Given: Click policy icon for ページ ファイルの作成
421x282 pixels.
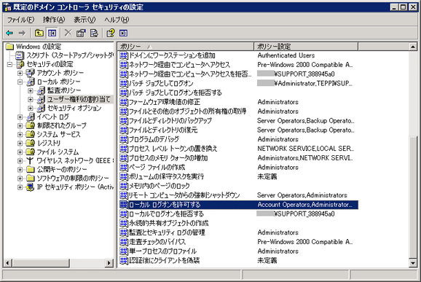Looking at the screenshot, I should click(x=124, y=168).
